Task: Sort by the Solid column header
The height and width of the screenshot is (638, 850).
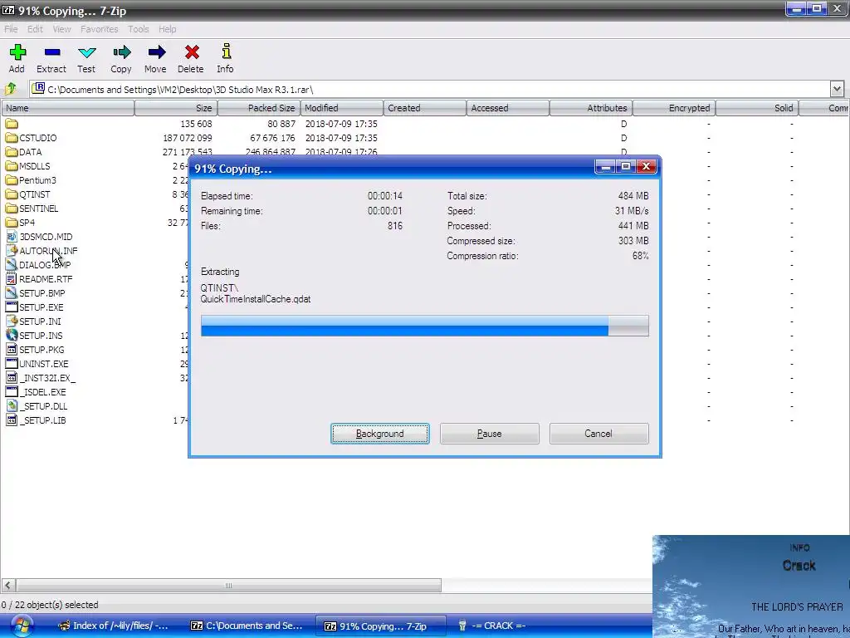Action: click(757, 108)
